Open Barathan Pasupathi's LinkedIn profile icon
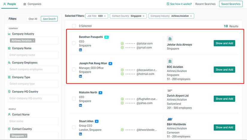This screenshot has width=247, height=140. point(80,50)
